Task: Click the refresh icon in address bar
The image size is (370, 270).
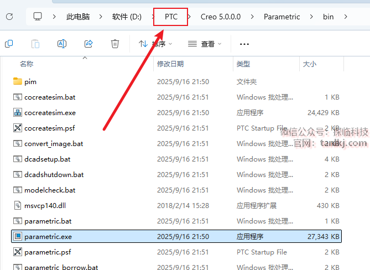Action: (x=9, y=17)
